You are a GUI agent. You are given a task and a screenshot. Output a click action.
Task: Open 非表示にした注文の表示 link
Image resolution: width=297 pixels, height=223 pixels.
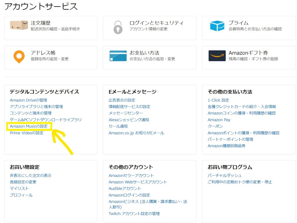31,176
